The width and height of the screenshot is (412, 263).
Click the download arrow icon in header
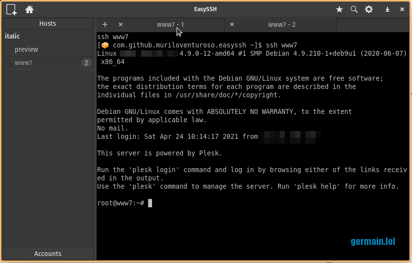pyautogui.click(x=387, y=10)
